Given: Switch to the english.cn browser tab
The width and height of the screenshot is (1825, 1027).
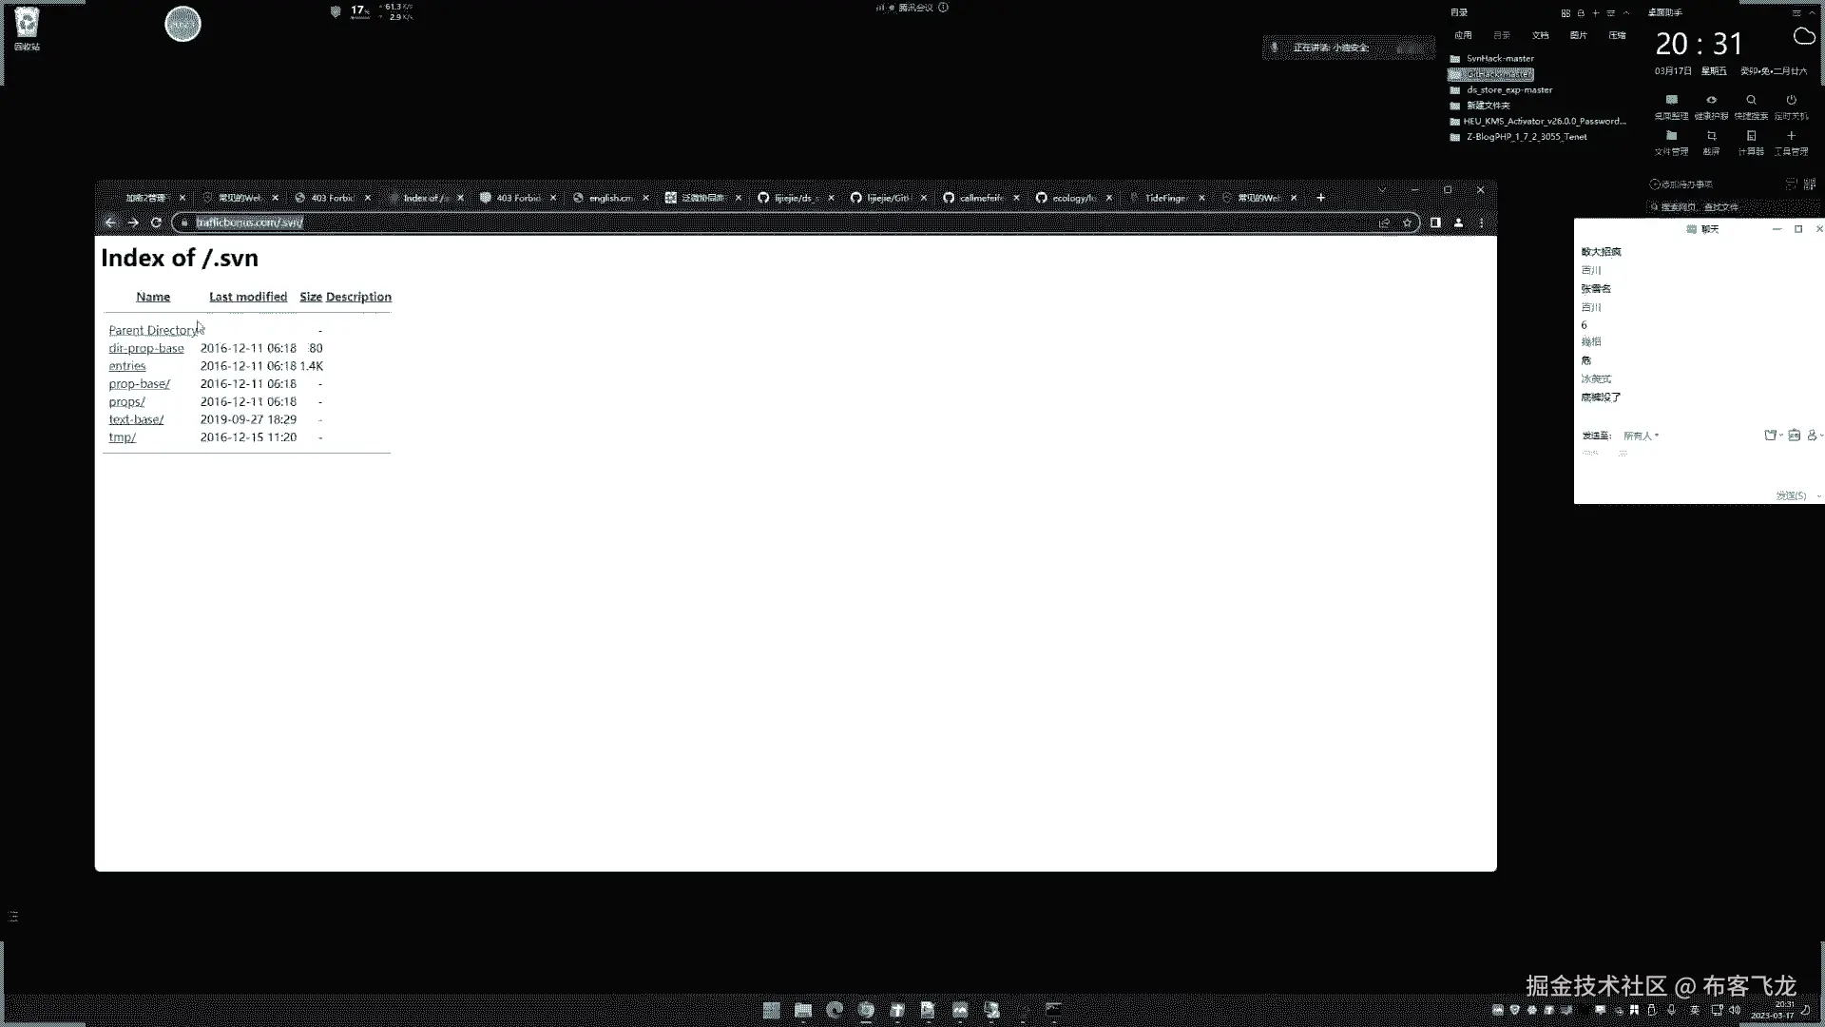Looking at the screenshot, I should click(609, 198).
